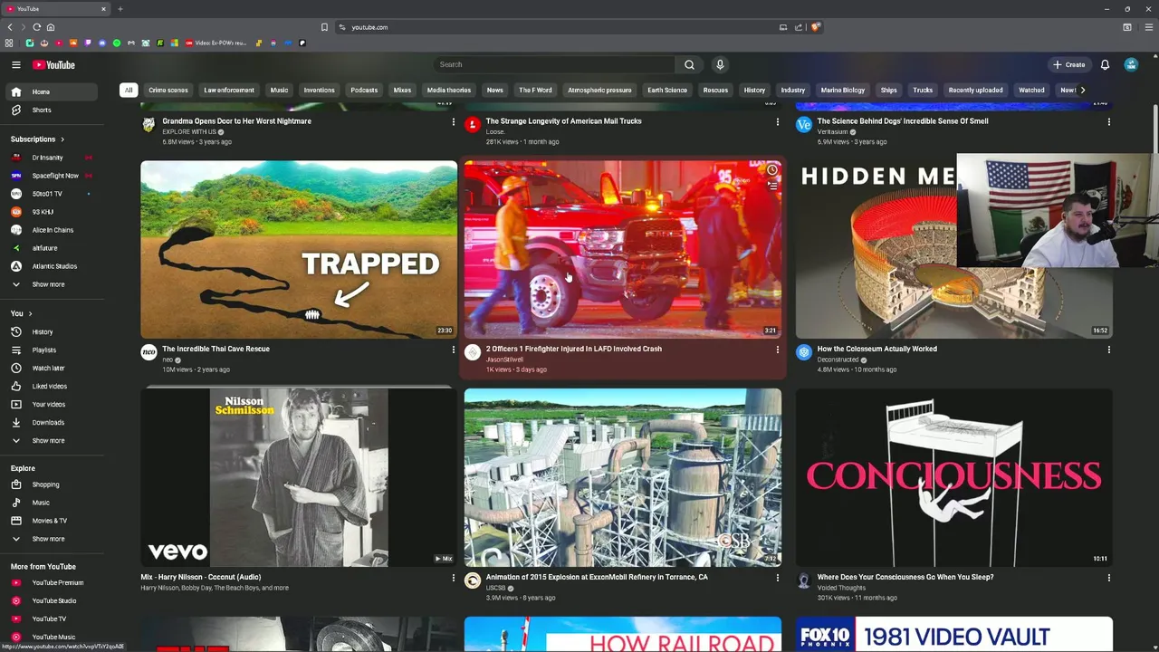Open more options for ExxonMobil Refinery video
Image resolution: width=1159 pixels, height=652 pixels.
click(x=777, y=578)
